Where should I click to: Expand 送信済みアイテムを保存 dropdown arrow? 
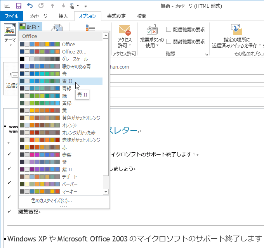[x=260, y=45]
